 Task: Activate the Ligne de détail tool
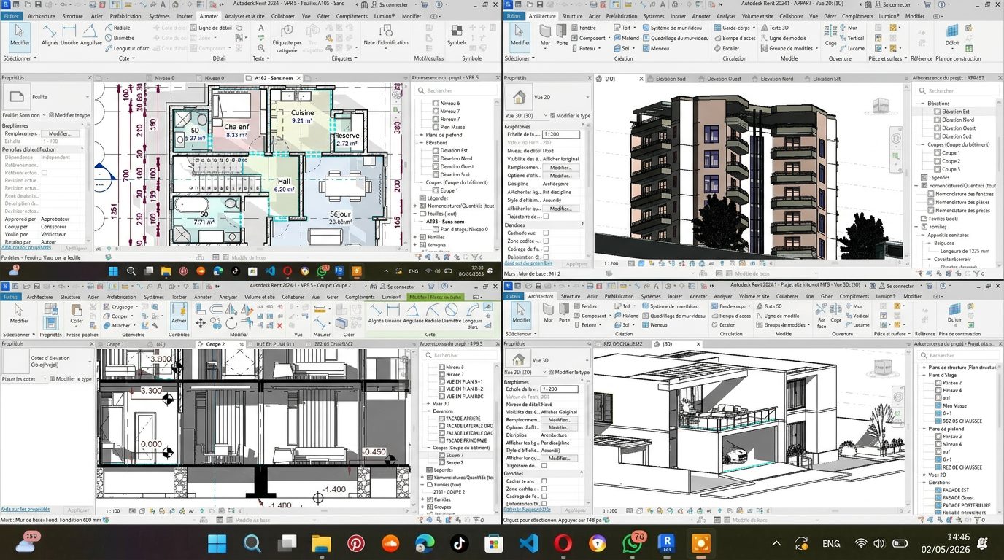[210, 28]
